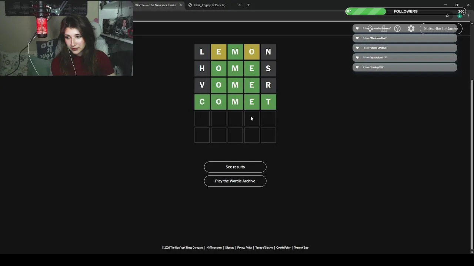
Task: Click the gray N tile in LEMON
Action: pyautogui.click(x=268, y=52)
